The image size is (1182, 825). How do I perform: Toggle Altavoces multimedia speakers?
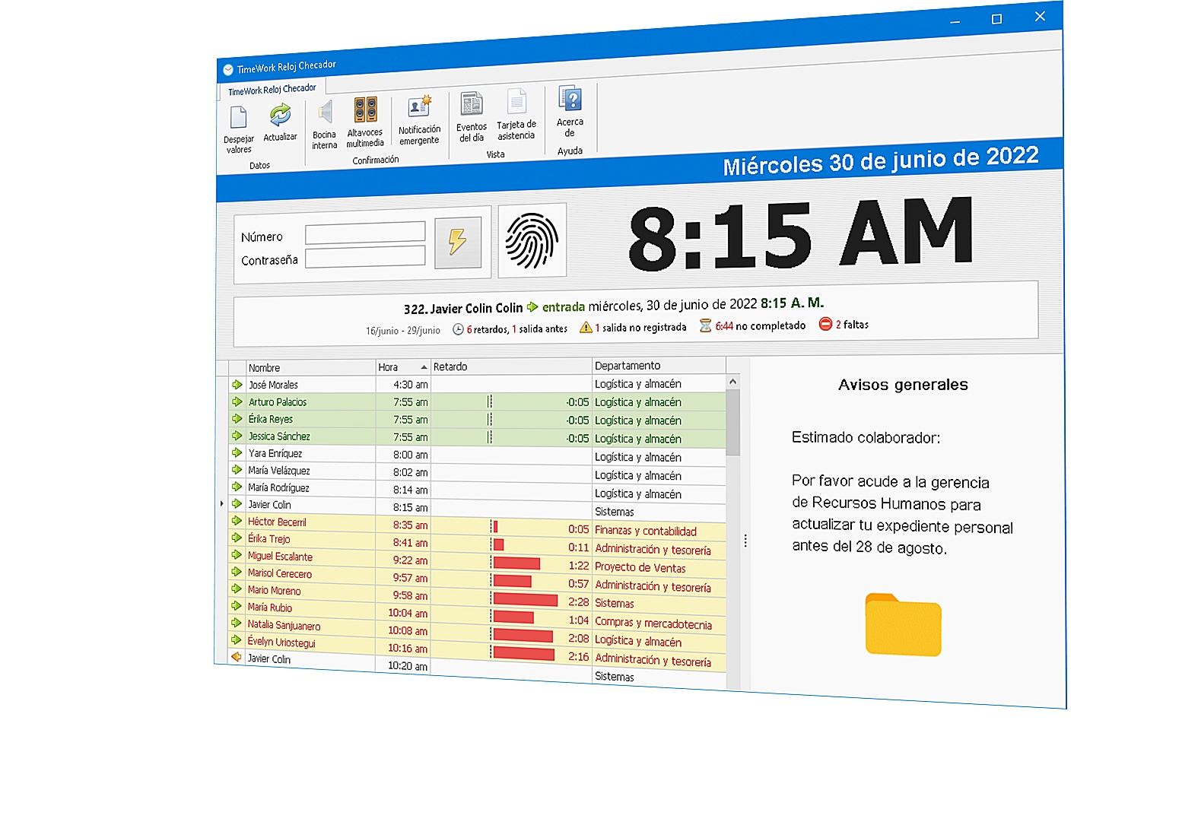coord(365,111)
